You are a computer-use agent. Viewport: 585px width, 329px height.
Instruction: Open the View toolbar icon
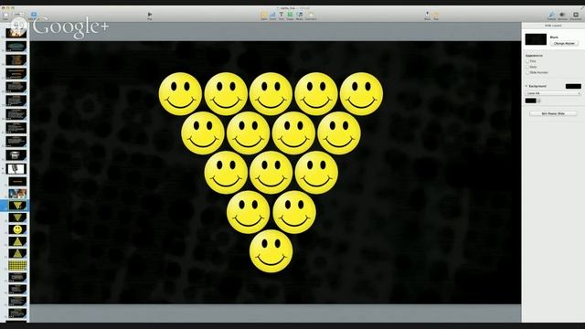(6, 16)
